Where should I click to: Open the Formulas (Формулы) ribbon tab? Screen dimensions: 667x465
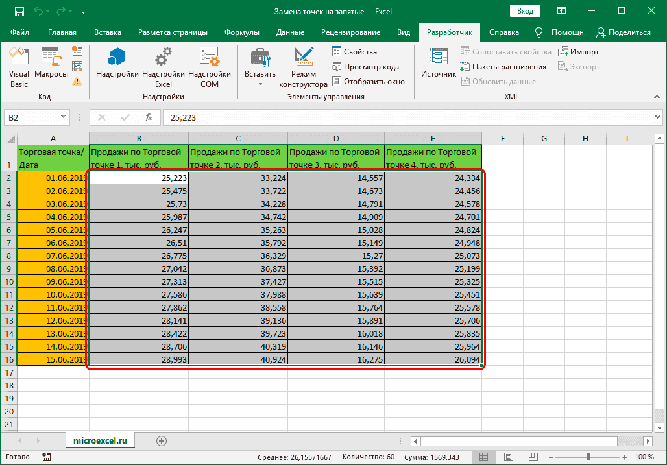[x=241, y=32]
